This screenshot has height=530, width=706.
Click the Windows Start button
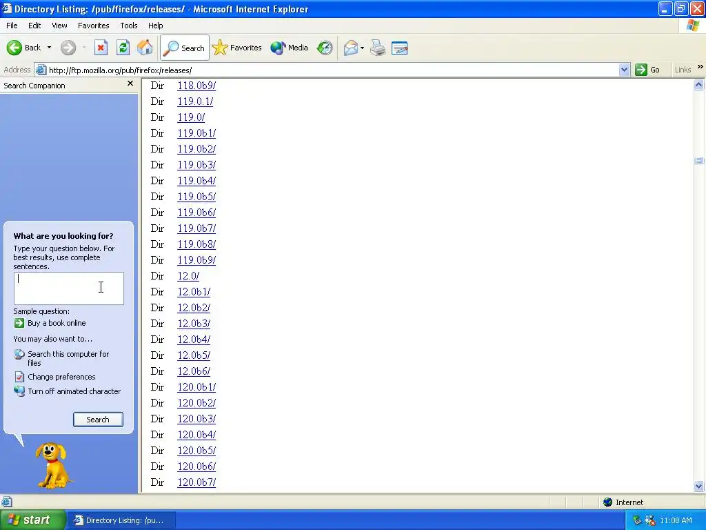point(32,520)
